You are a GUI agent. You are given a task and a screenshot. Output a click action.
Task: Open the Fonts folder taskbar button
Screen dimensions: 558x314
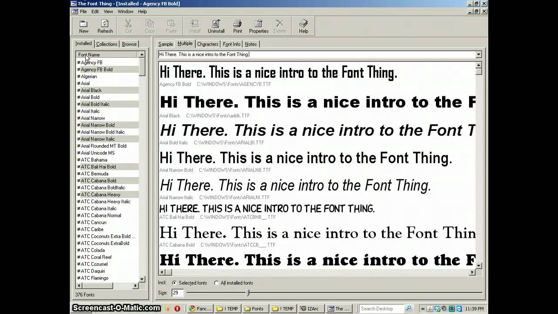[x=255, y=308]
